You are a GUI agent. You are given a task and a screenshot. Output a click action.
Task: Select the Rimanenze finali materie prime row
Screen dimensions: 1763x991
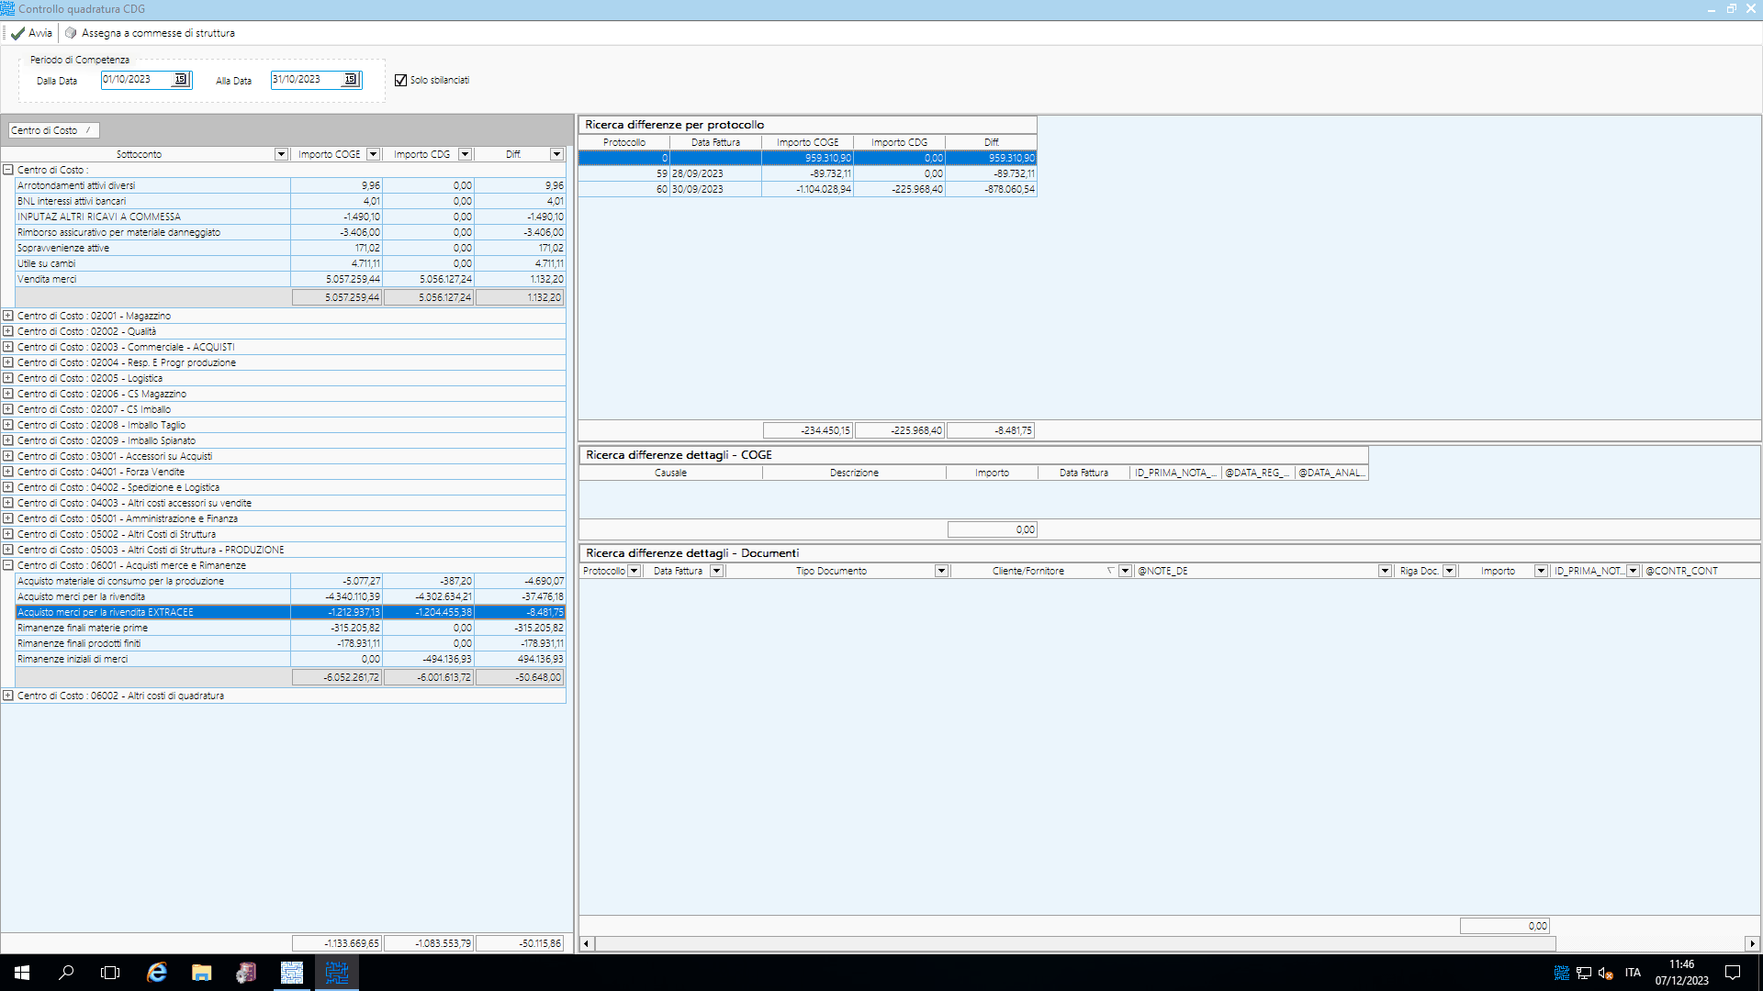[290, 628]
